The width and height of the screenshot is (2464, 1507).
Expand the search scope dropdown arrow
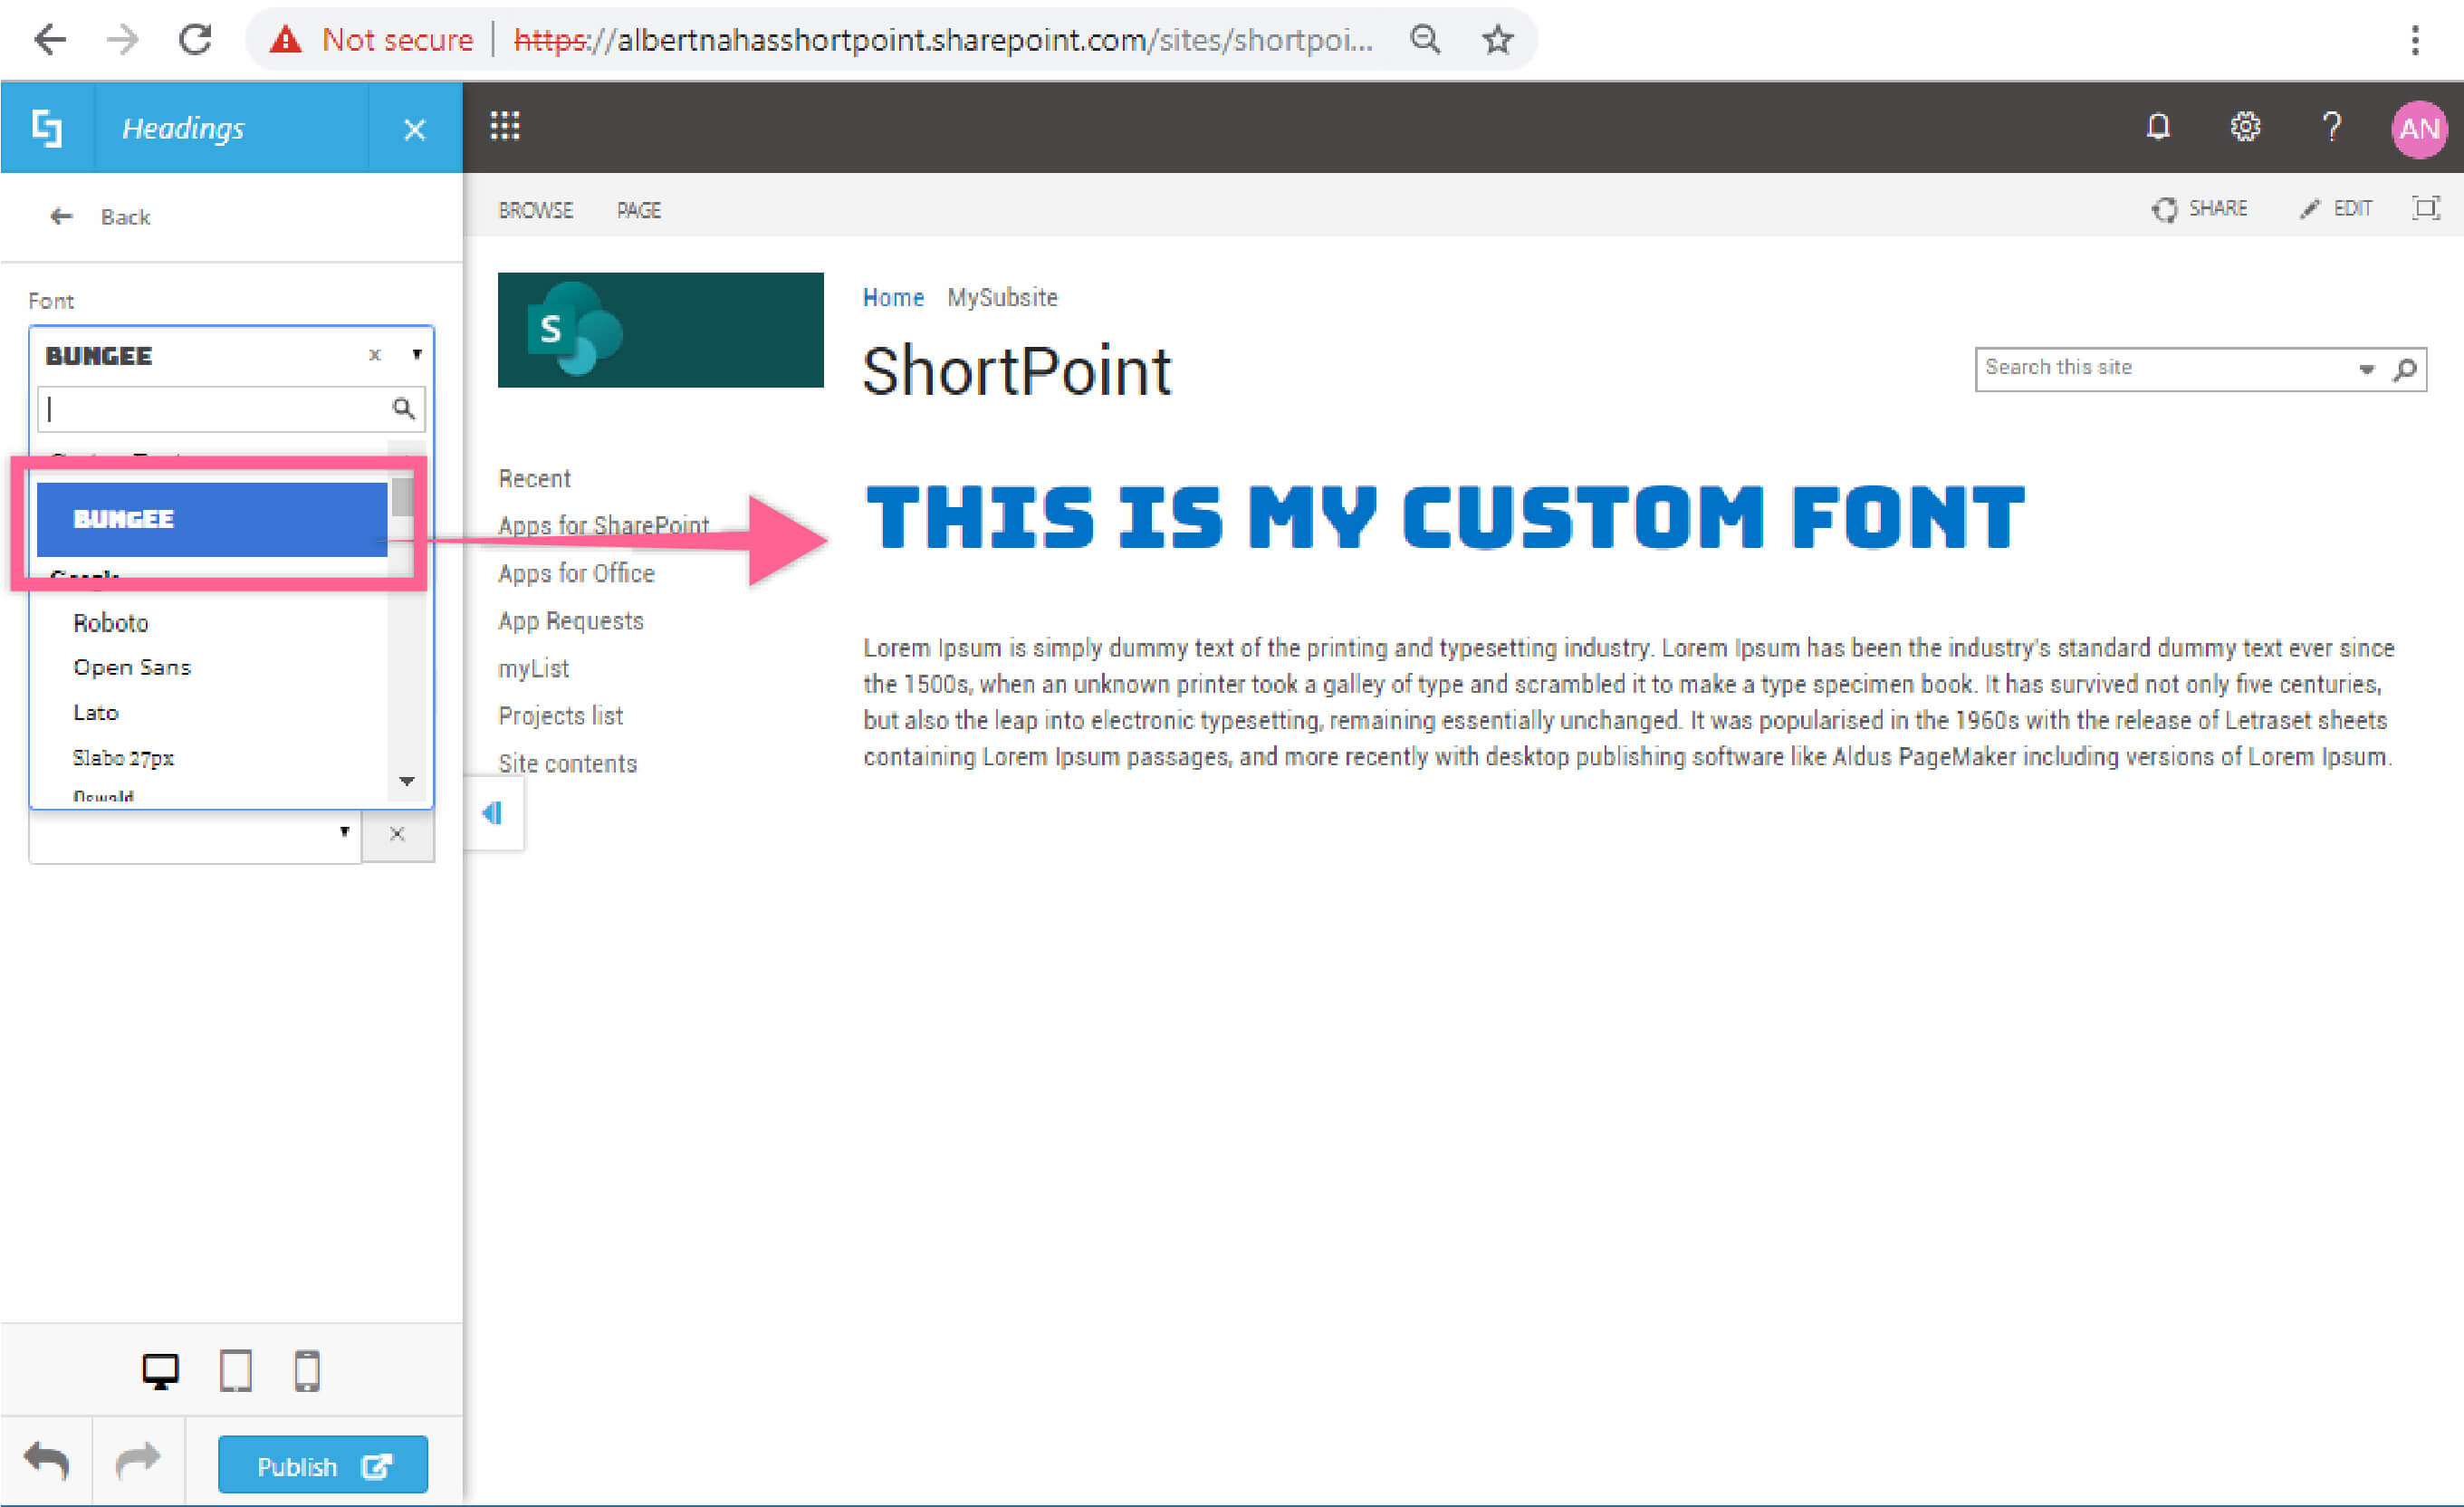[x=2366, y=369]
